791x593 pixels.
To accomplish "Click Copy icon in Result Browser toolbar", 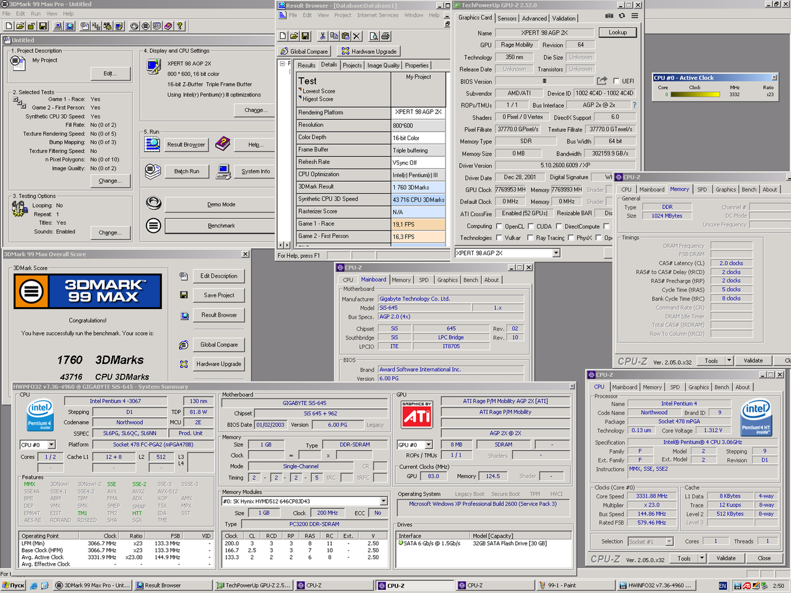I will 334,36.
